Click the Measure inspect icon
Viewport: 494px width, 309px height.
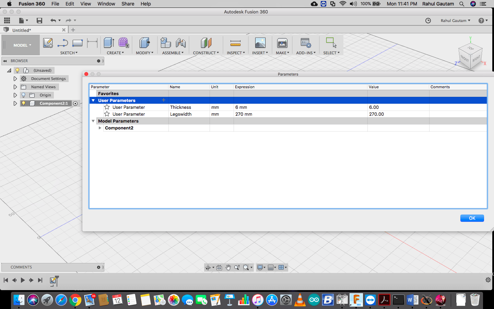235,43
